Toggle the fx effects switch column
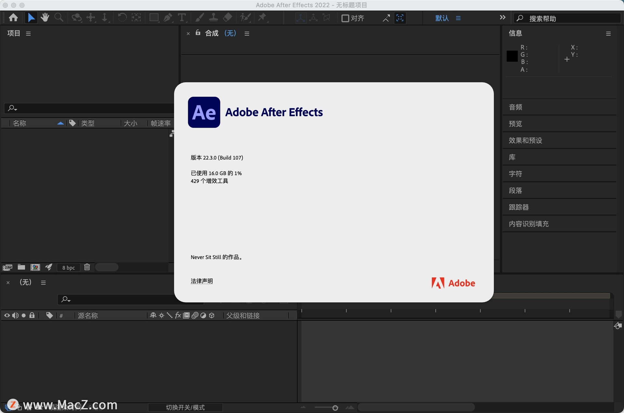The image size is (624, 413). 178,315
